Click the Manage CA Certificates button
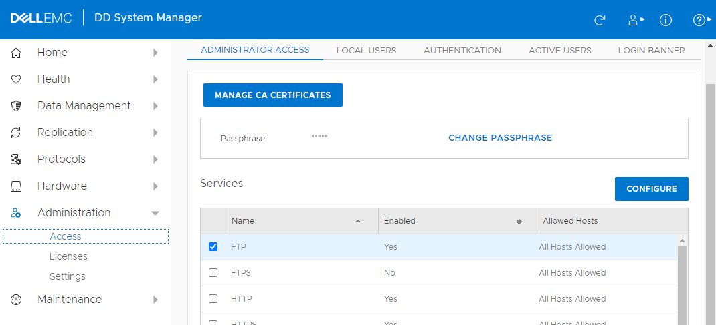This screenshot has height=325, width=716. [x=272, y=95]
